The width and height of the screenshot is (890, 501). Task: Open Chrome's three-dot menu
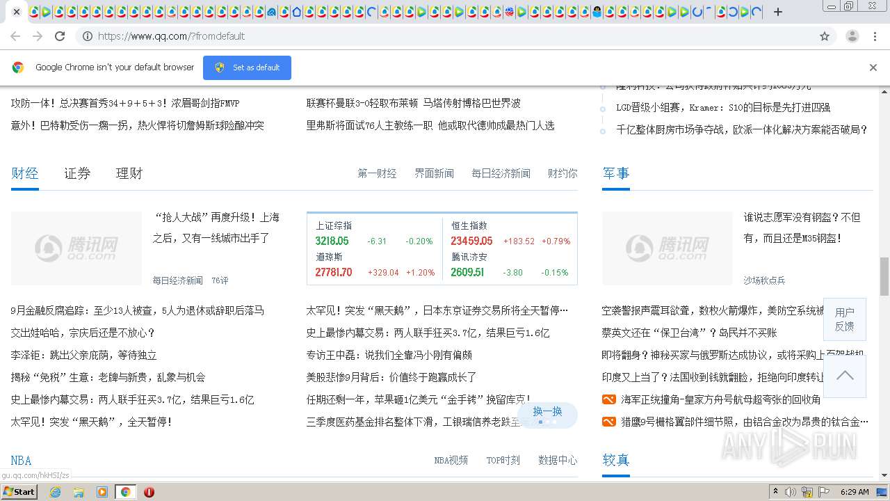pyautogui.click(x=875, y=36)
